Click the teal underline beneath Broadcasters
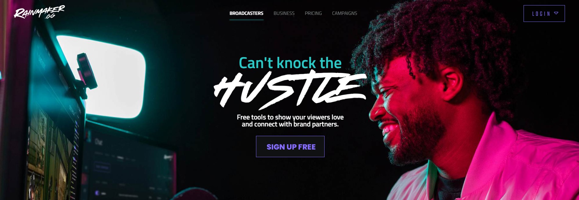This screenshot has height=200, width=579. tap(246, 20)
